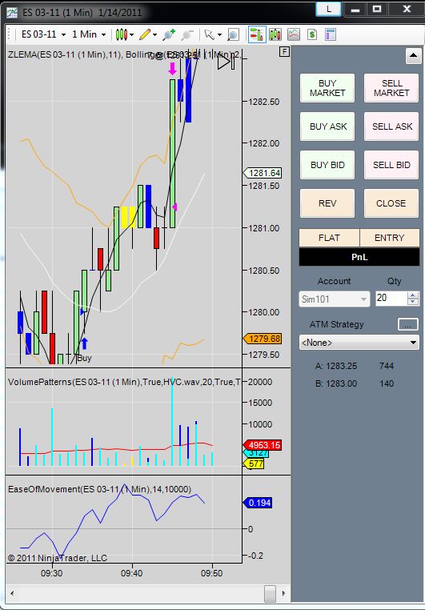Click the ENTRY label

pyautogui.click(x=390, y=238)
